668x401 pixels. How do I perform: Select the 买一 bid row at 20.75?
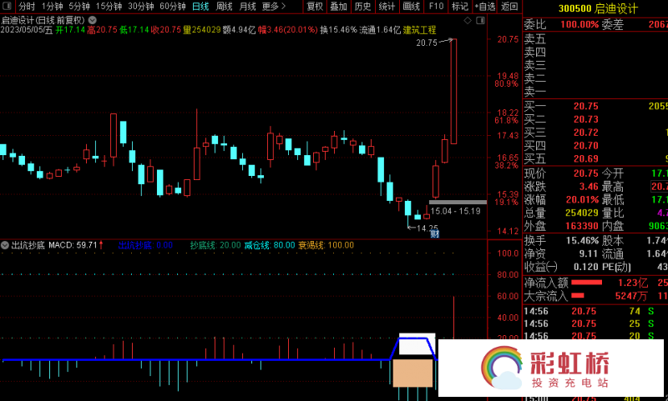point(595,106)
